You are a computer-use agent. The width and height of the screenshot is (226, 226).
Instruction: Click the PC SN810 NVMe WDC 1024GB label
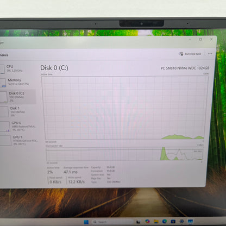coord(185,68)
